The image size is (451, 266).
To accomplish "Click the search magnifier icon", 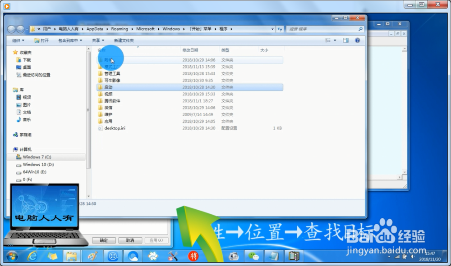I will pos(360,29).
